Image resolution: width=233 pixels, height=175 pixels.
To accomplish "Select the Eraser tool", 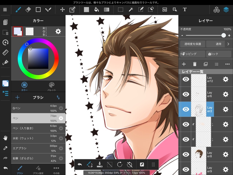I will point(28,10).
